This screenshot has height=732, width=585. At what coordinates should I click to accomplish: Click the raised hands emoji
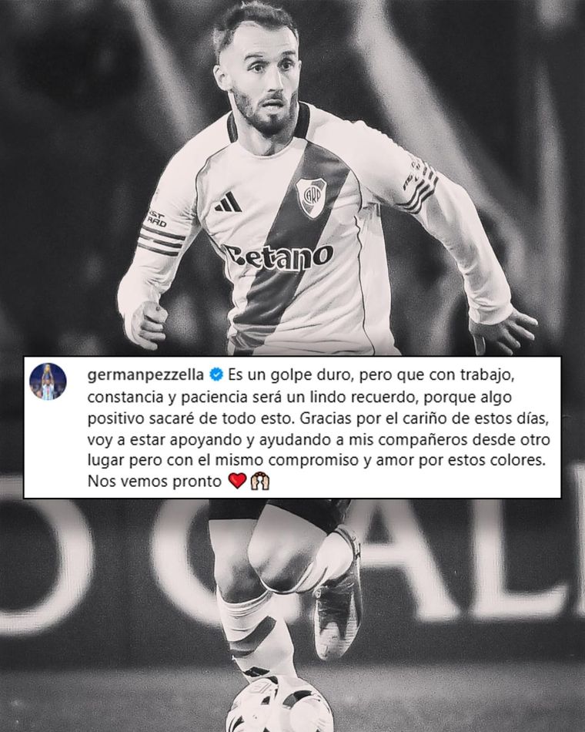coord(260,480)
